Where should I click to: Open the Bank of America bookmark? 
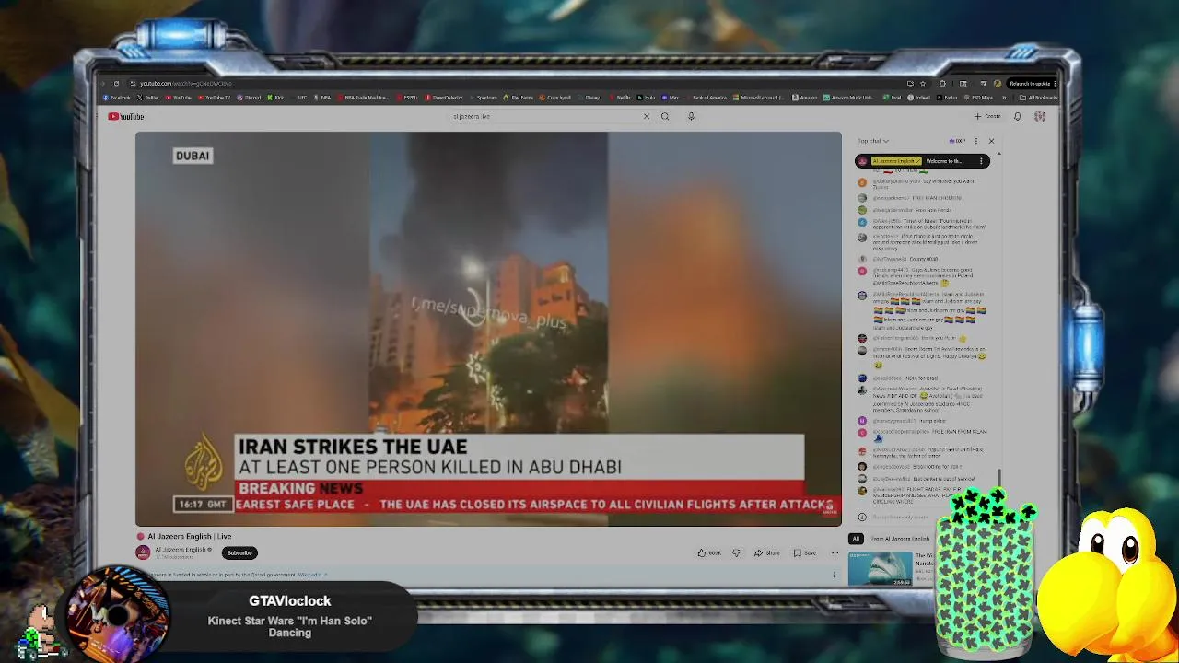point(706,97)
